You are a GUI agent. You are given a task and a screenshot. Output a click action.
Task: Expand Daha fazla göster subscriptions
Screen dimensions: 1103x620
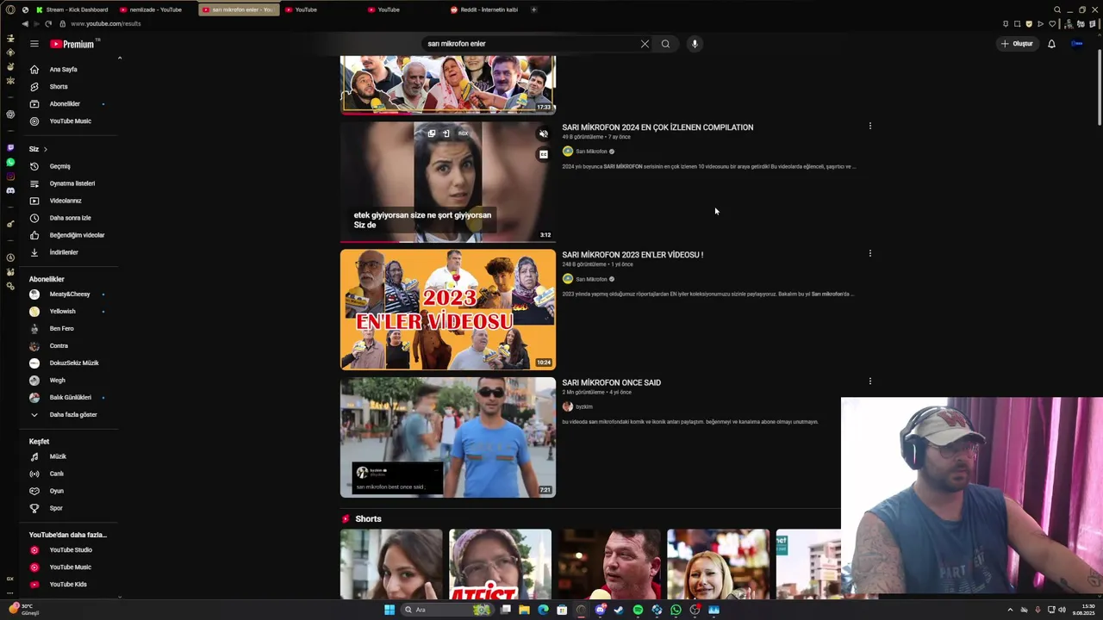pos(72,415)
